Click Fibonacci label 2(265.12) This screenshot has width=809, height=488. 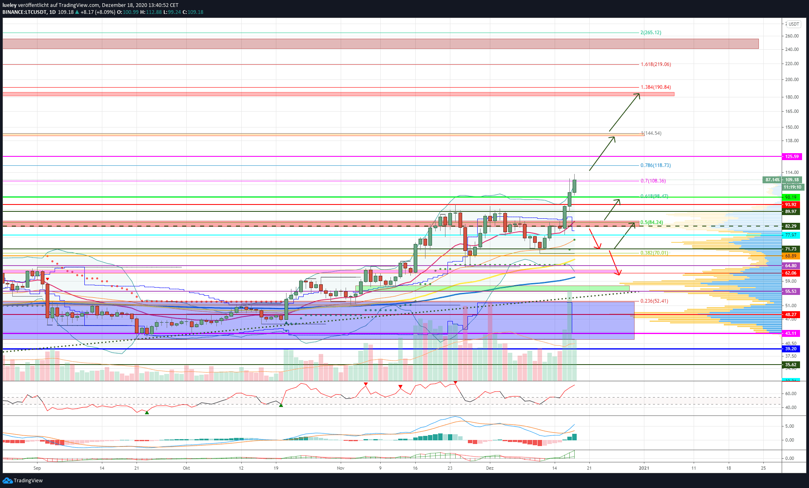[650, 33]
